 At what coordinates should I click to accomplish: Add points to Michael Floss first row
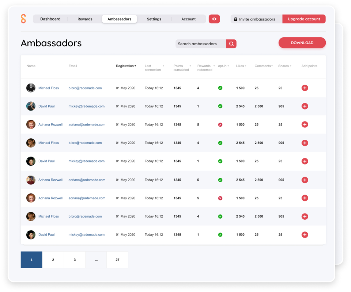305,88
